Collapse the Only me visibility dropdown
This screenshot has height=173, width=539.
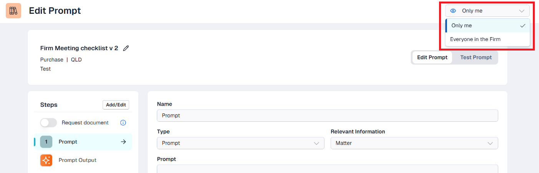tap(487, 11)
